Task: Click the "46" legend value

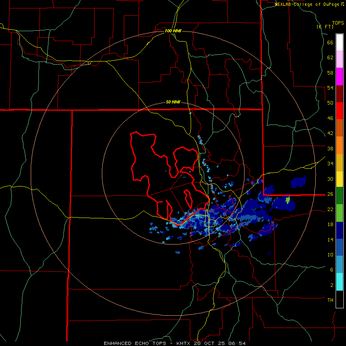Action: pos(330,118)
